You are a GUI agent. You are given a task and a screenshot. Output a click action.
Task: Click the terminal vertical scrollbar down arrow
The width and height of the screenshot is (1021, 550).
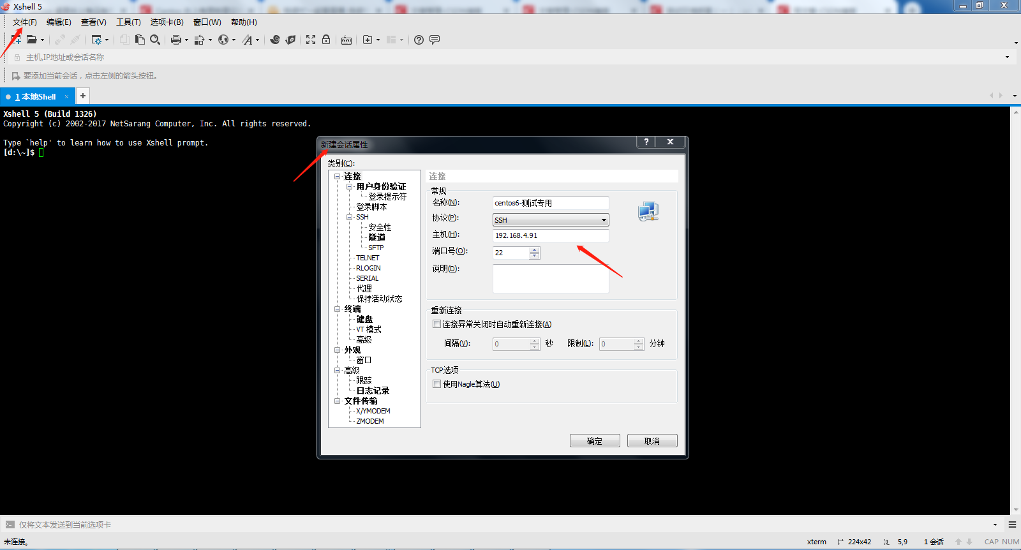1015,510
